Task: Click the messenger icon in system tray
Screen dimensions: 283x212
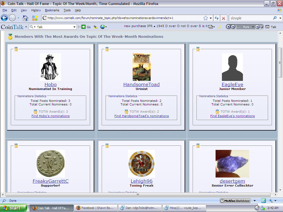Action: click(263, 208)
